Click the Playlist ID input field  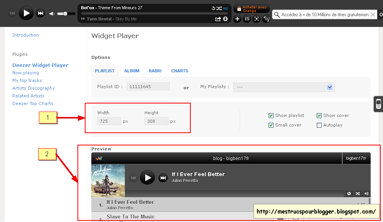[x=148, y=87]
